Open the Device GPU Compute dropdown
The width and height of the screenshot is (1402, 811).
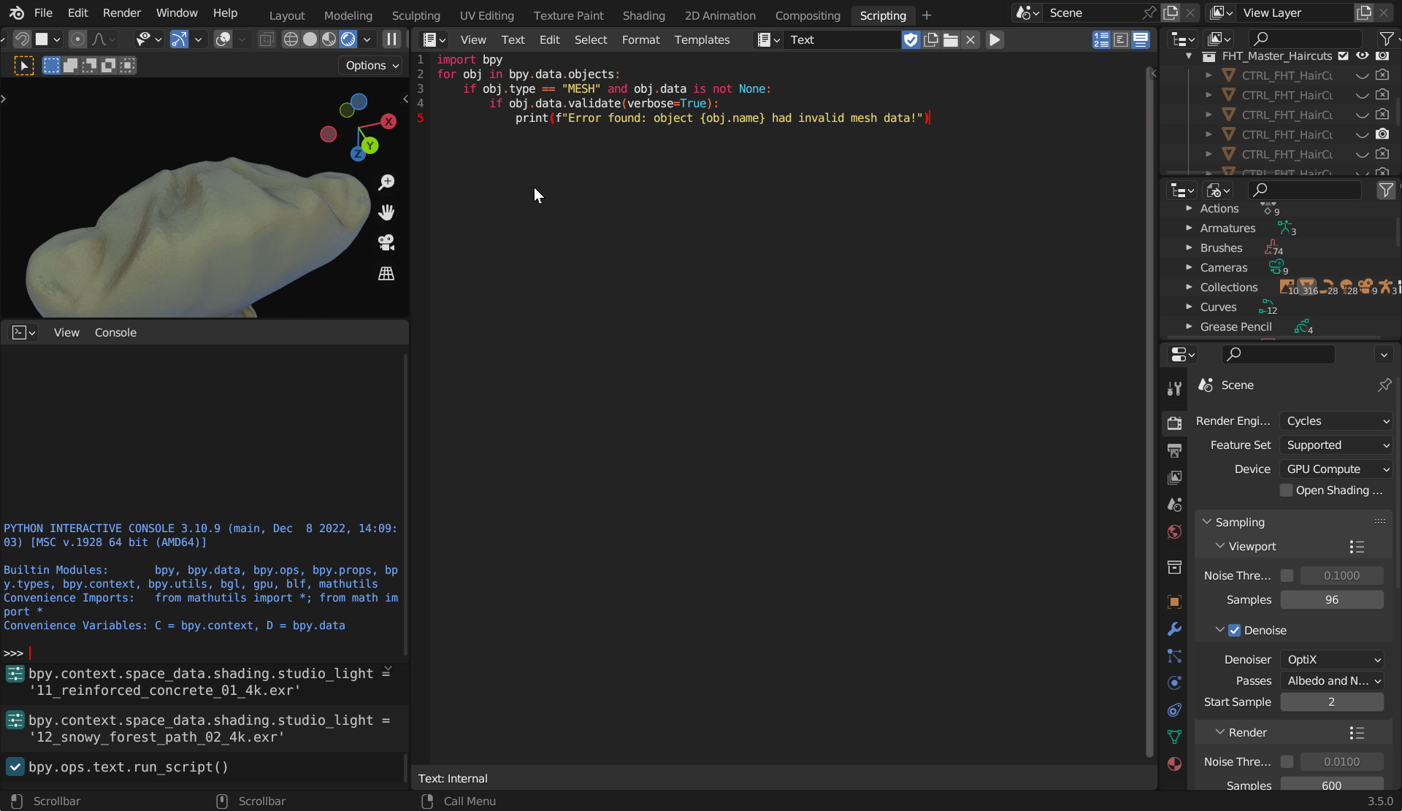(x=1336, y=469)
